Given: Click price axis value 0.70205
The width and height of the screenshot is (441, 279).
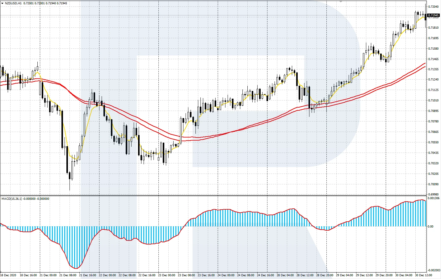Looking at the screenshot, I should tap(434, 174).
